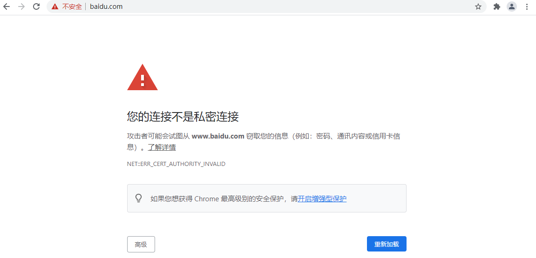This screenshot has width=536, height=258.
Task: Click the 不安全 label in the address bar
Action: coord(72,7)
